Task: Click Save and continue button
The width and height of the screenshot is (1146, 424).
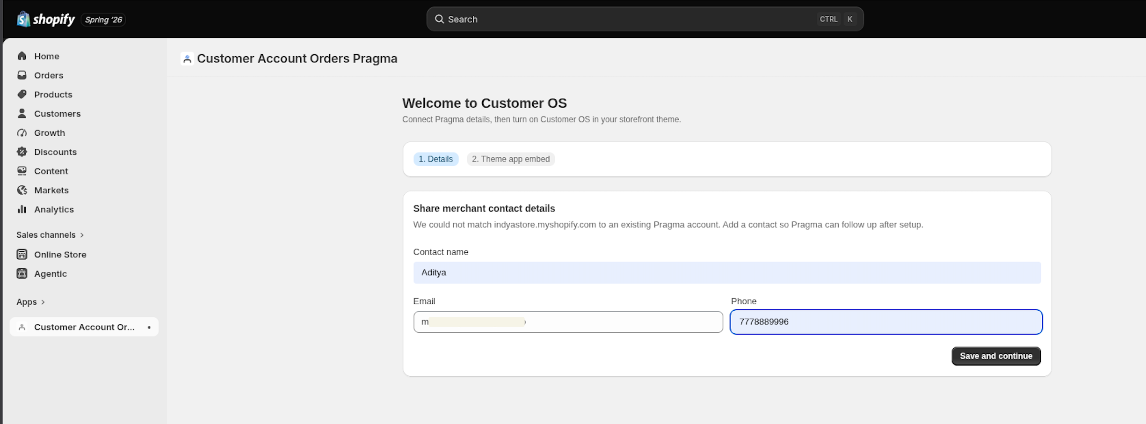Action: [x=996, y=356]
